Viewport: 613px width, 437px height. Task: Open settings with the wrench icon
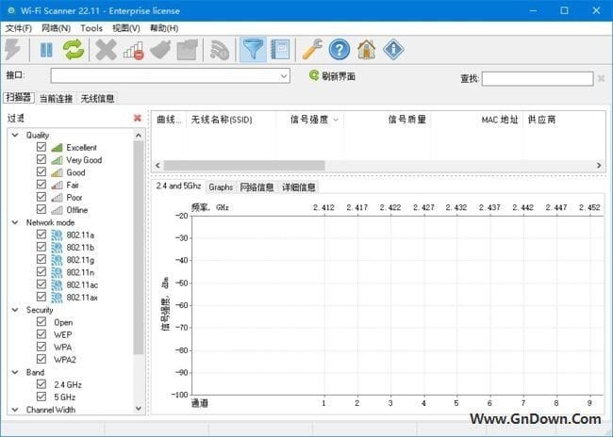pyautogui.click(x=312, y=50)
